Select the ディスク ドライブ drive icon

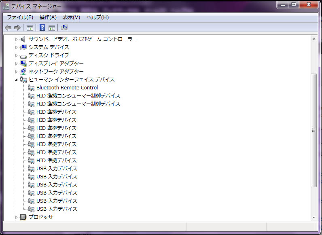pyautogui.click(x=23, y=56)
